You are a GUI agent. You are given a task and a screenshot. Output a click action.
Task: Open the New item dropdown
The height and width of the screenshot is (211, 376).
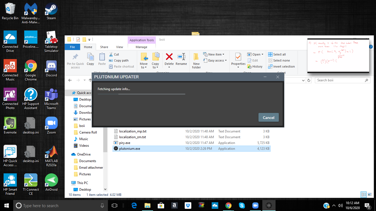click(214, 54)
